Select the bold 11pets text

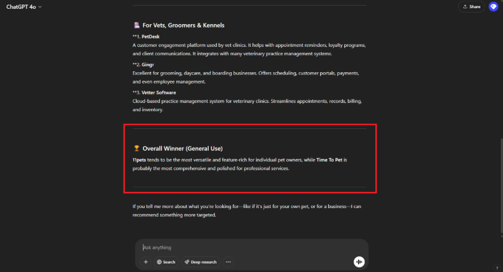point(139,159)
